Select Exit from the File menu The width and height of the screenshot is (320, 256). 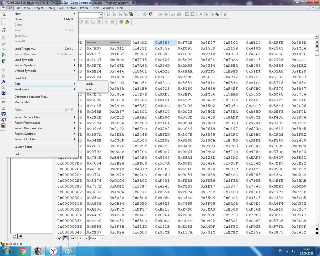[42, 154]
